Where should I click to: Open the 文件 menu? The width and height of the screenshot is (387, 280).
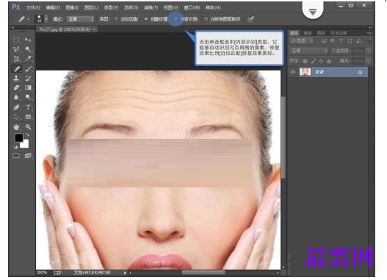click(x=33, y=7)
